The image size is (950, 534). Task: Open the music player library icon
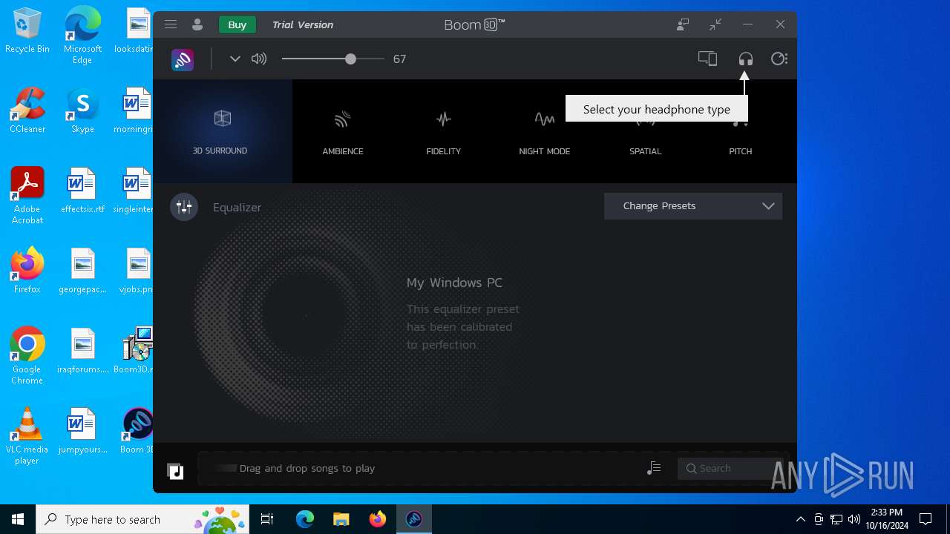[x=175, y=470]
